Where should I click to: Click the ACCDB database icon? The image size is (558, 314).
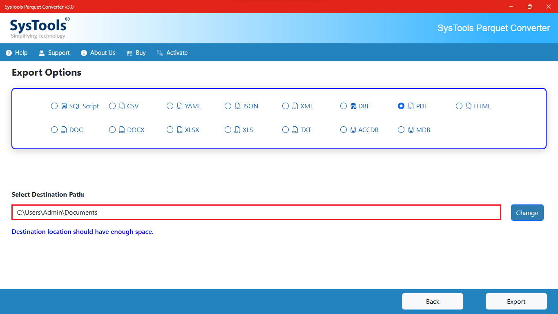pos(353,130)
